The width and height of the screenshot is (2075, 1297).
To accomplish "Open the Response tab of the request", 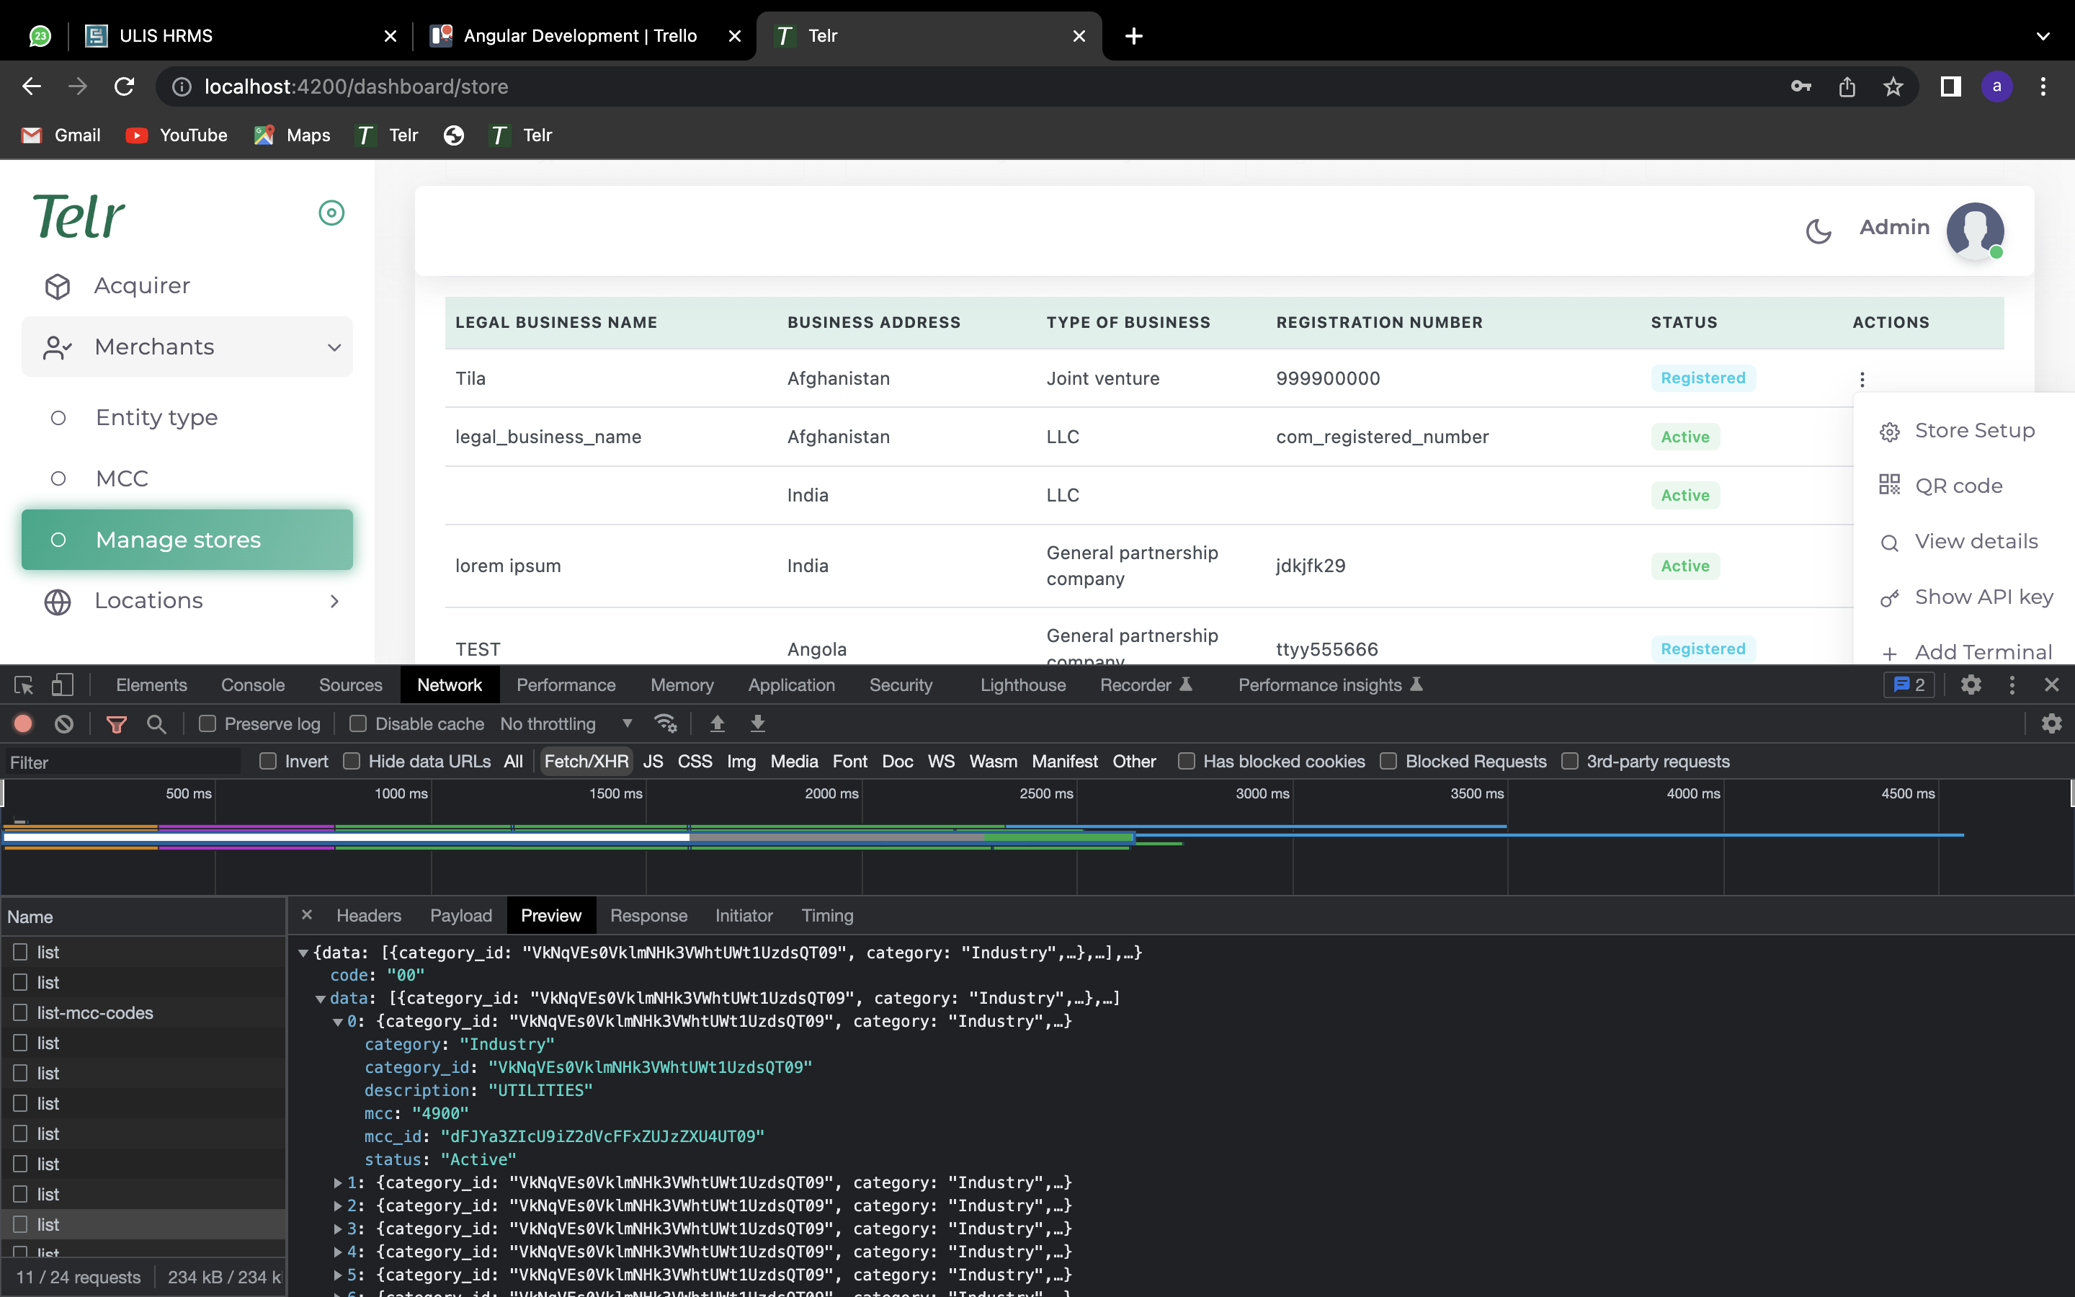I will coord(648,915).
